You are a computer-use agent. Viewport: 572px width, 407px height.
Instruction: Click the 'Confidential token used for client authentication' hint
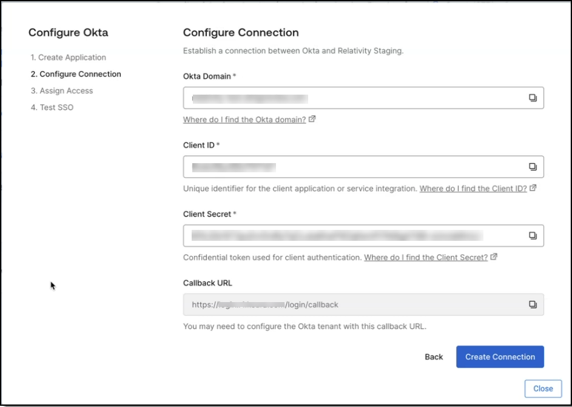pos(272,257)
